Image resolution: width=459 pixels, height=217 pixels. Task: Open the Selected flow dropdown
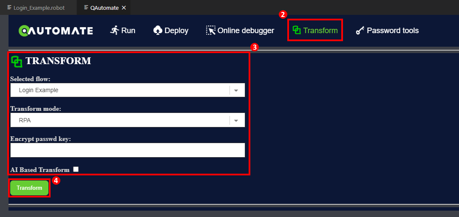pos(127,90)
